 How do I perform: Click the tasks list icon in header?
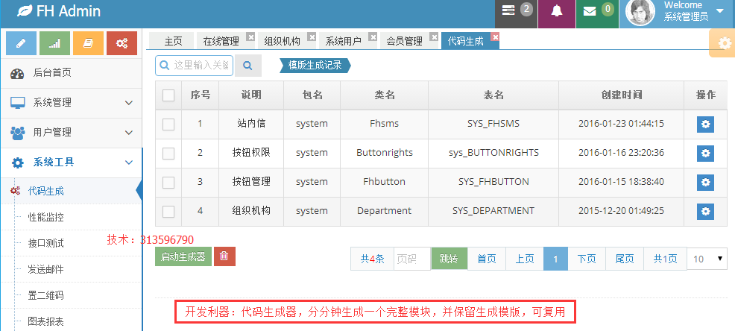tap(508, 11)
